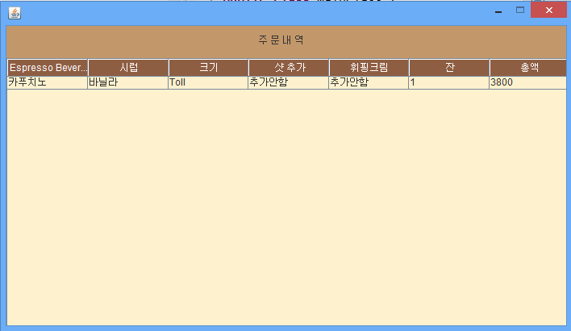Select the Toll size cell

click(208, 82)
